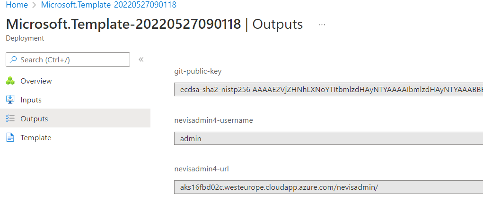Click the nevisadmin4-url label text

[202, 169]
